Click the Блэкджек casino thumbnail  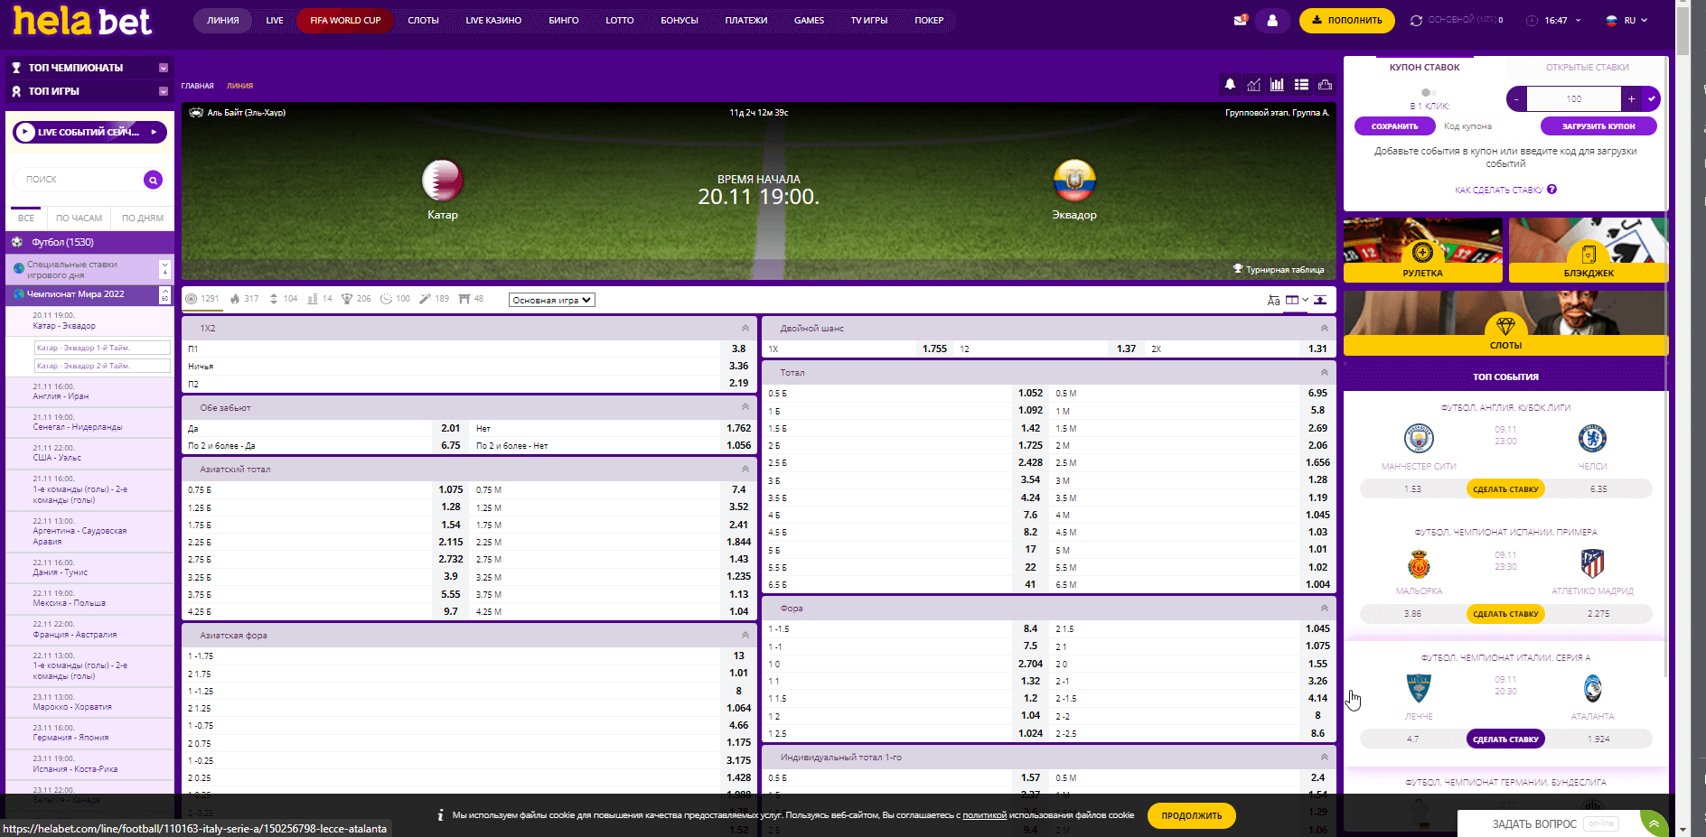tap(1588, 250)
